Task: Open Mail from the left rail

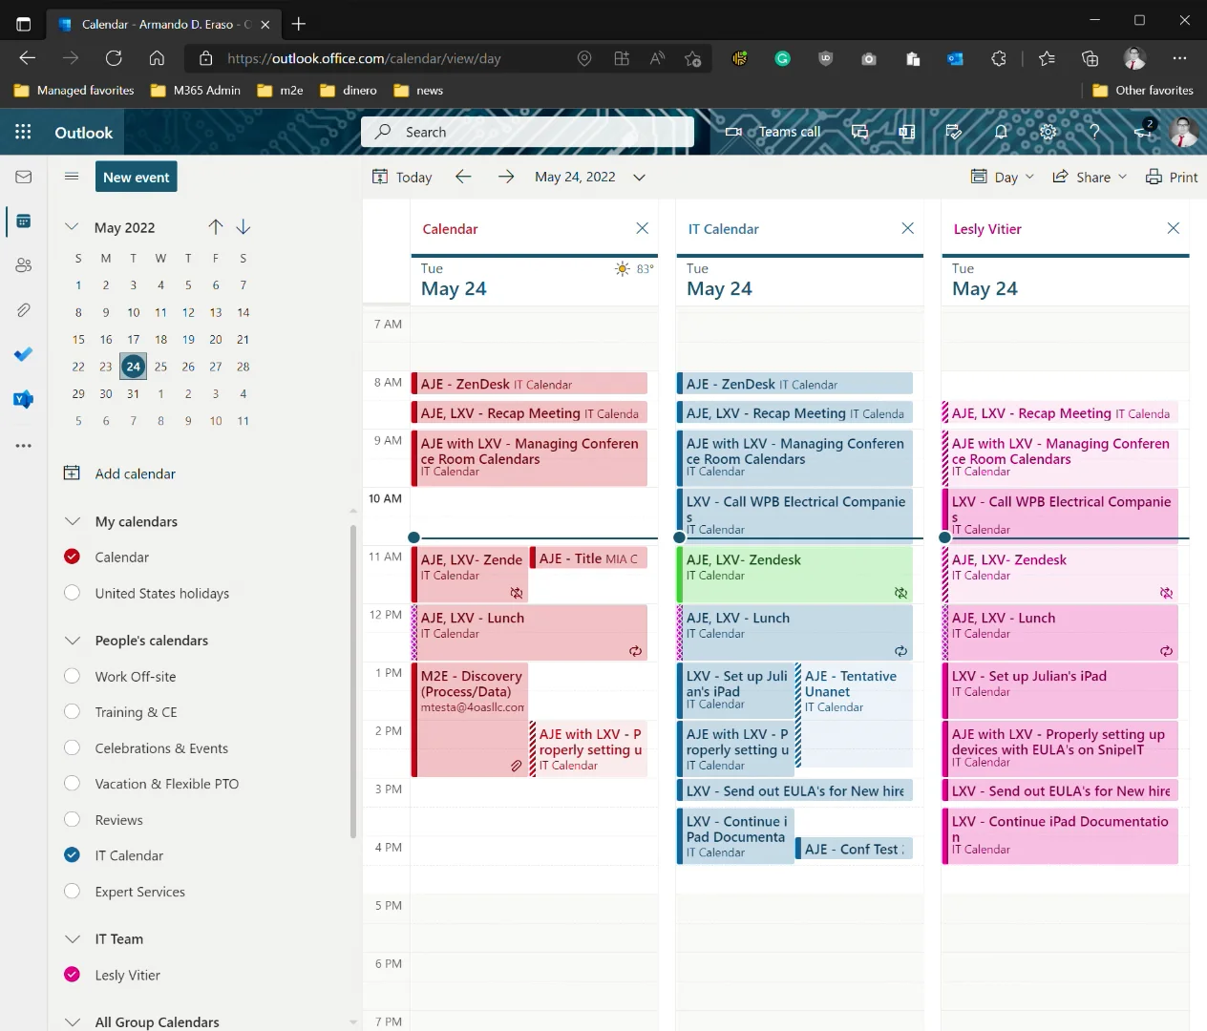Action: 24,177
